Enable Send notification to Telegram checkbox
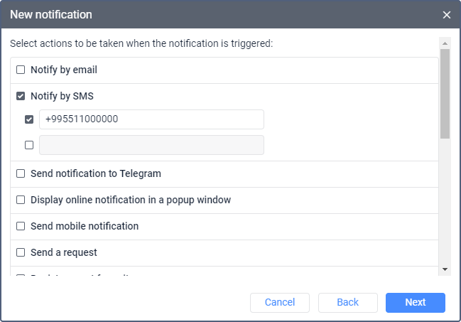 click(x=21, y=173)
